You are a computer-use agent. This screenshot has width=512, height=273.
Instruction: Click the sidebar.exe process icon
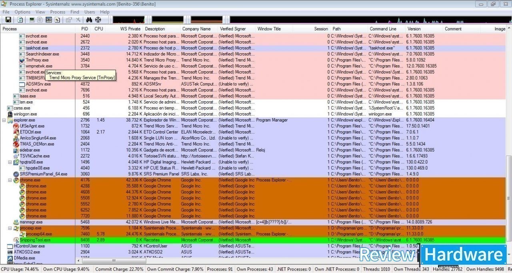point(16,150)
